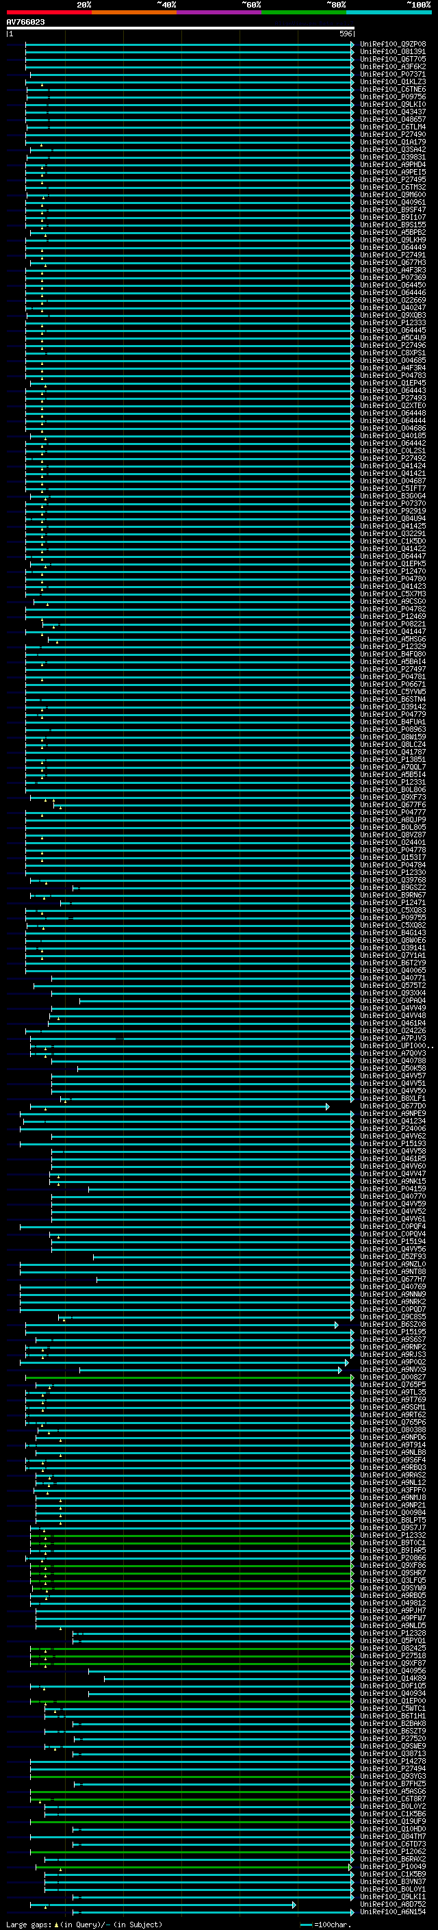Select the UniRef100_B8XLF1 label
This screenshot has height=1930, width=438.
(x=393, y=1098)
